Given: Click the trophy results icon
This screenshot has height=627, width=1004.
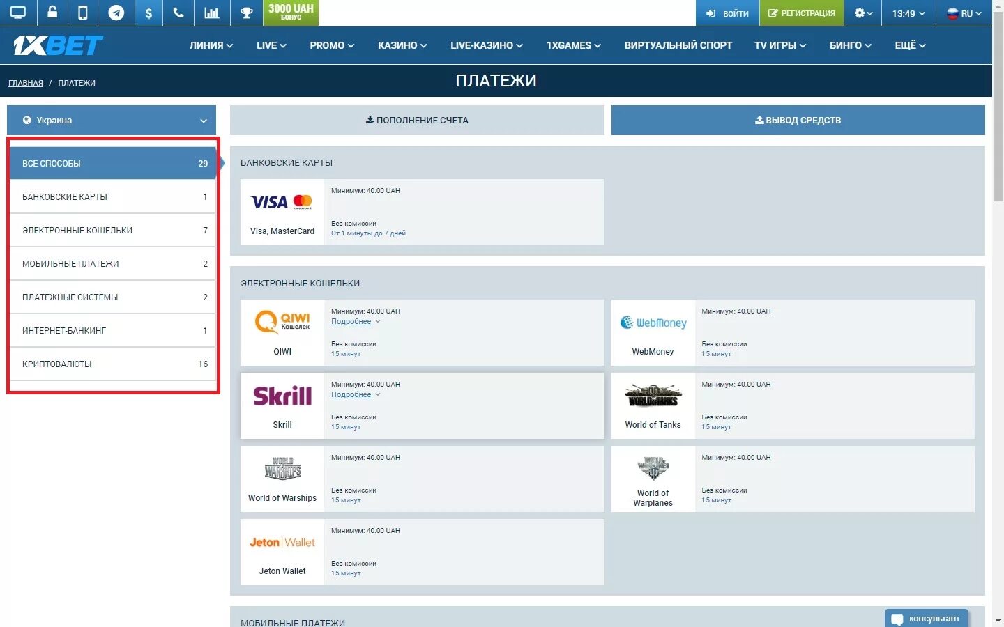Looking at the screenshot, I should (x=246, y=13).
